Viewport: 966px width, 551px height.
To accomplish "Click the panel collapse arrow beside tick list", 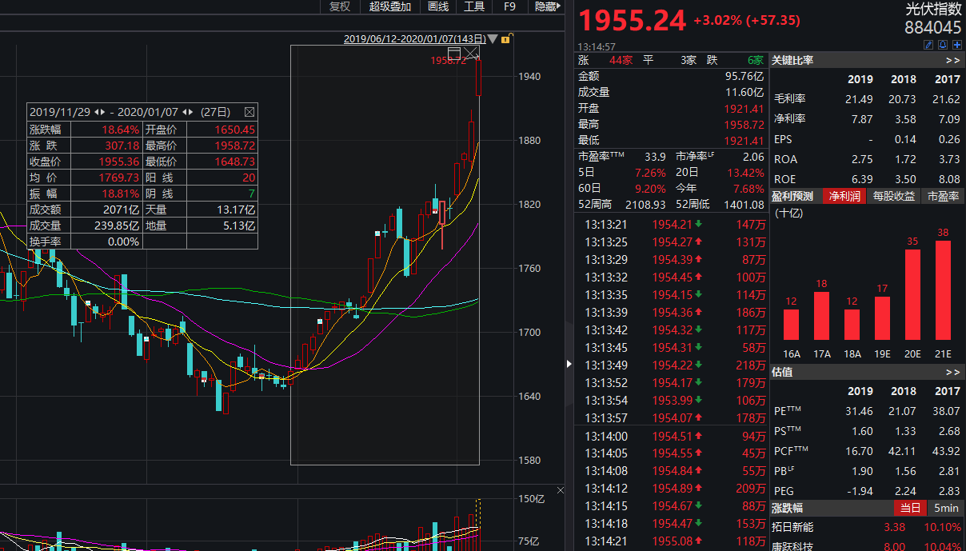I will [x=569, y=364].
